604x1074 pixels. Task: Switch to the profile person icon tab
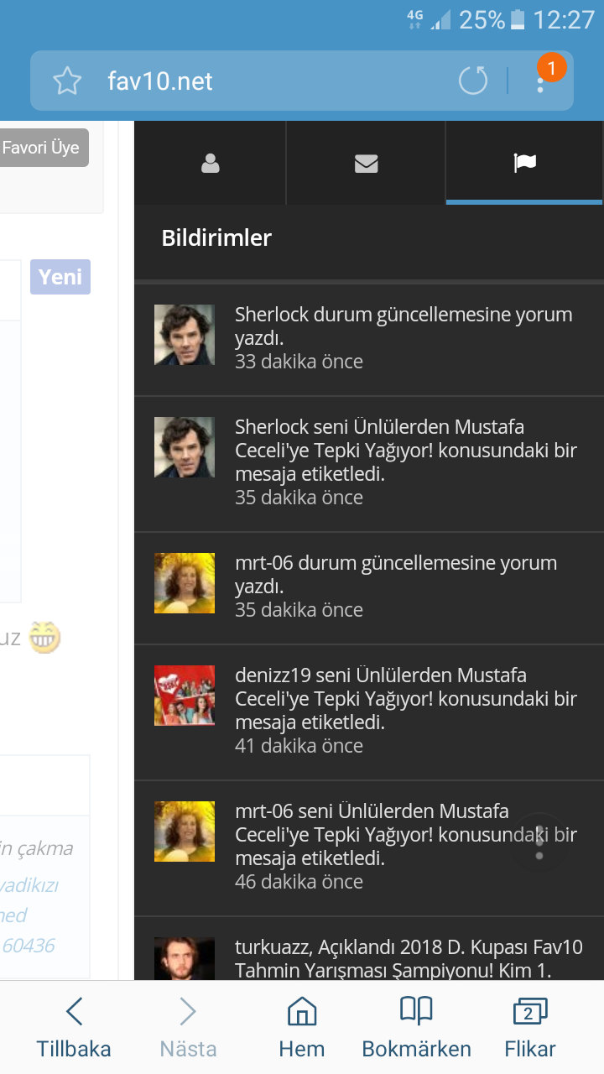[x=210, y=163]
